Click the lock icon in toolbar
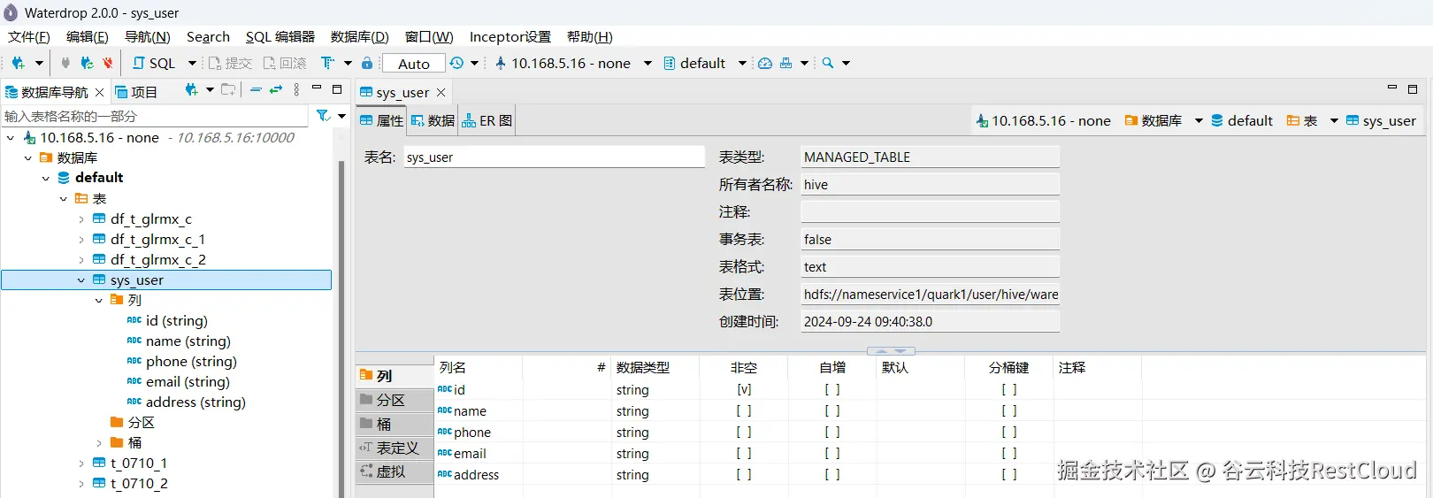The height and width of the screenshot is (498, 1433). pyautogui.click(x=367, y=63)
